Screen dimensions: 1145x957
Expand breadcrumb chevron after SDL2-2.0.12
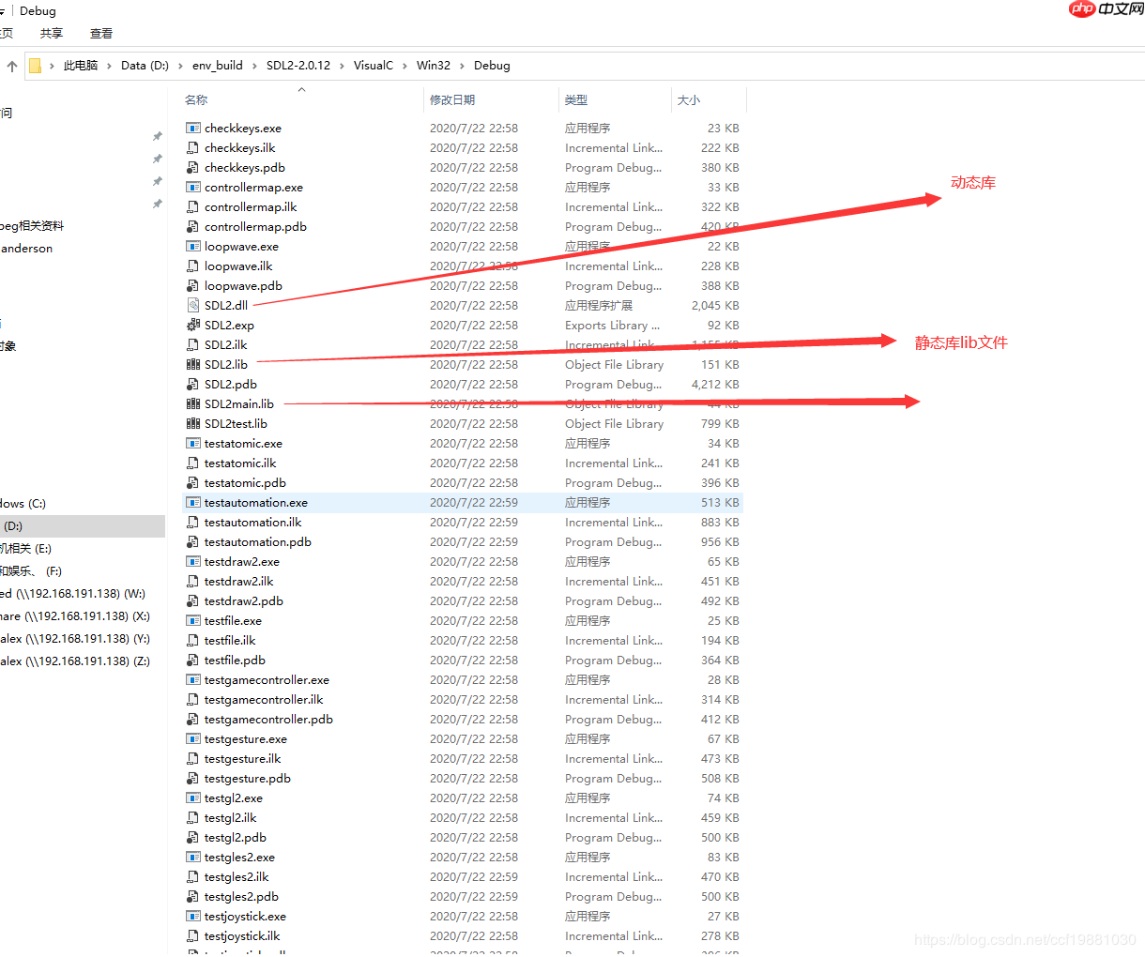(x=342, y=66)
